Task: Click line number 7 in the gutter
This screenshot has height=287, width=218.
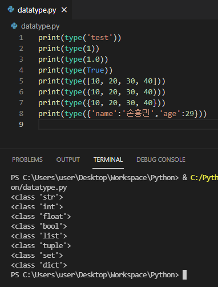Action: click(x=21, y=103)
